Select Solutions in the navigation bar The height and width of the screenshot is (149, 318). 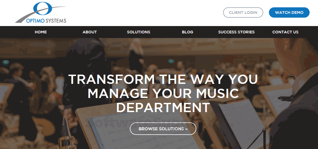(x=139, y=32)
